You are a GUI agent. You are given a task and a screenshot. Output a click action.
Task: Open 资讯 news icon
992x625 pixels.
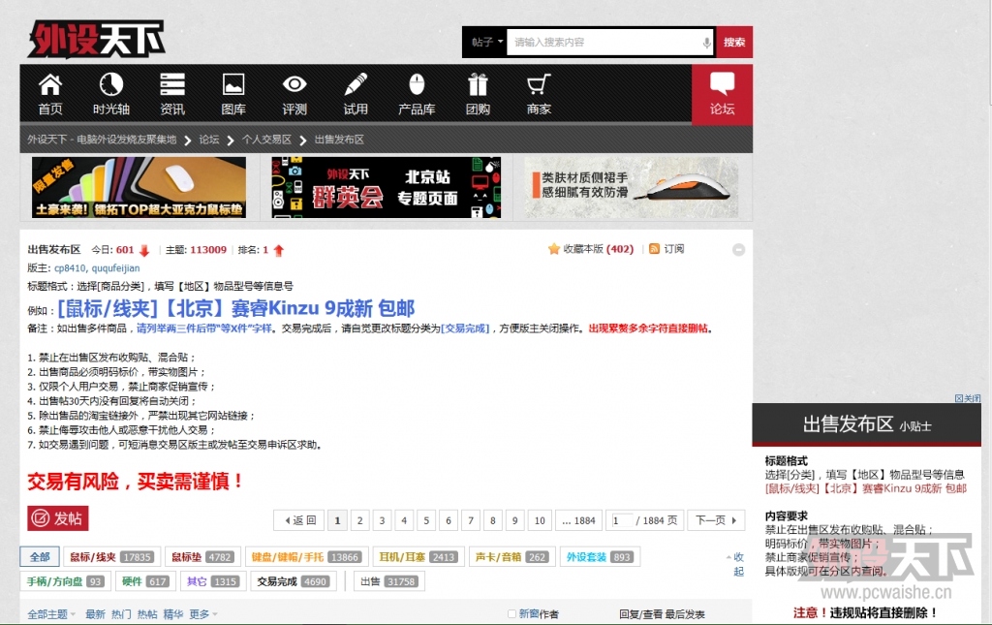click(x=172, y=94)
